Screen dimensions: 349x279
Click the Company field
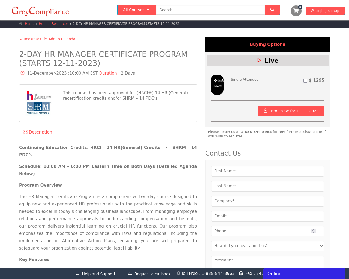click(x=267, y=201)
